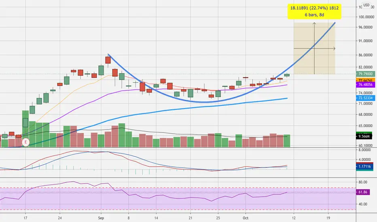Click the 80.00 RSI axis label
The width and height of the screenshot is (377, 222).
(363, 182)
